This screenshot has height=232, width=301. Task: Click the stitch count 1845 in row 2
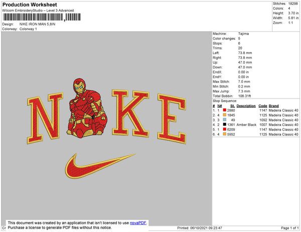[x=231, y=115]
